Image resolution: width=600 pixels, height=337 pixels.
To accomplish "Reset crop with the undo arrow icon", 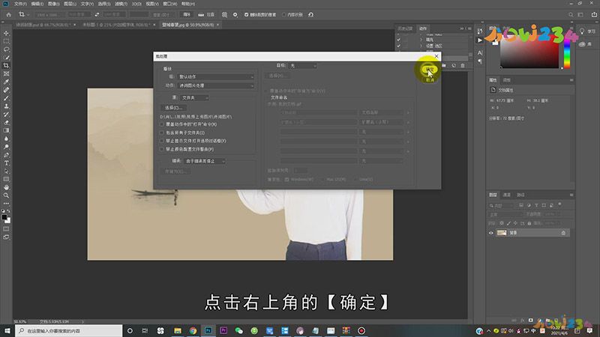I will [x=310, y=14].
